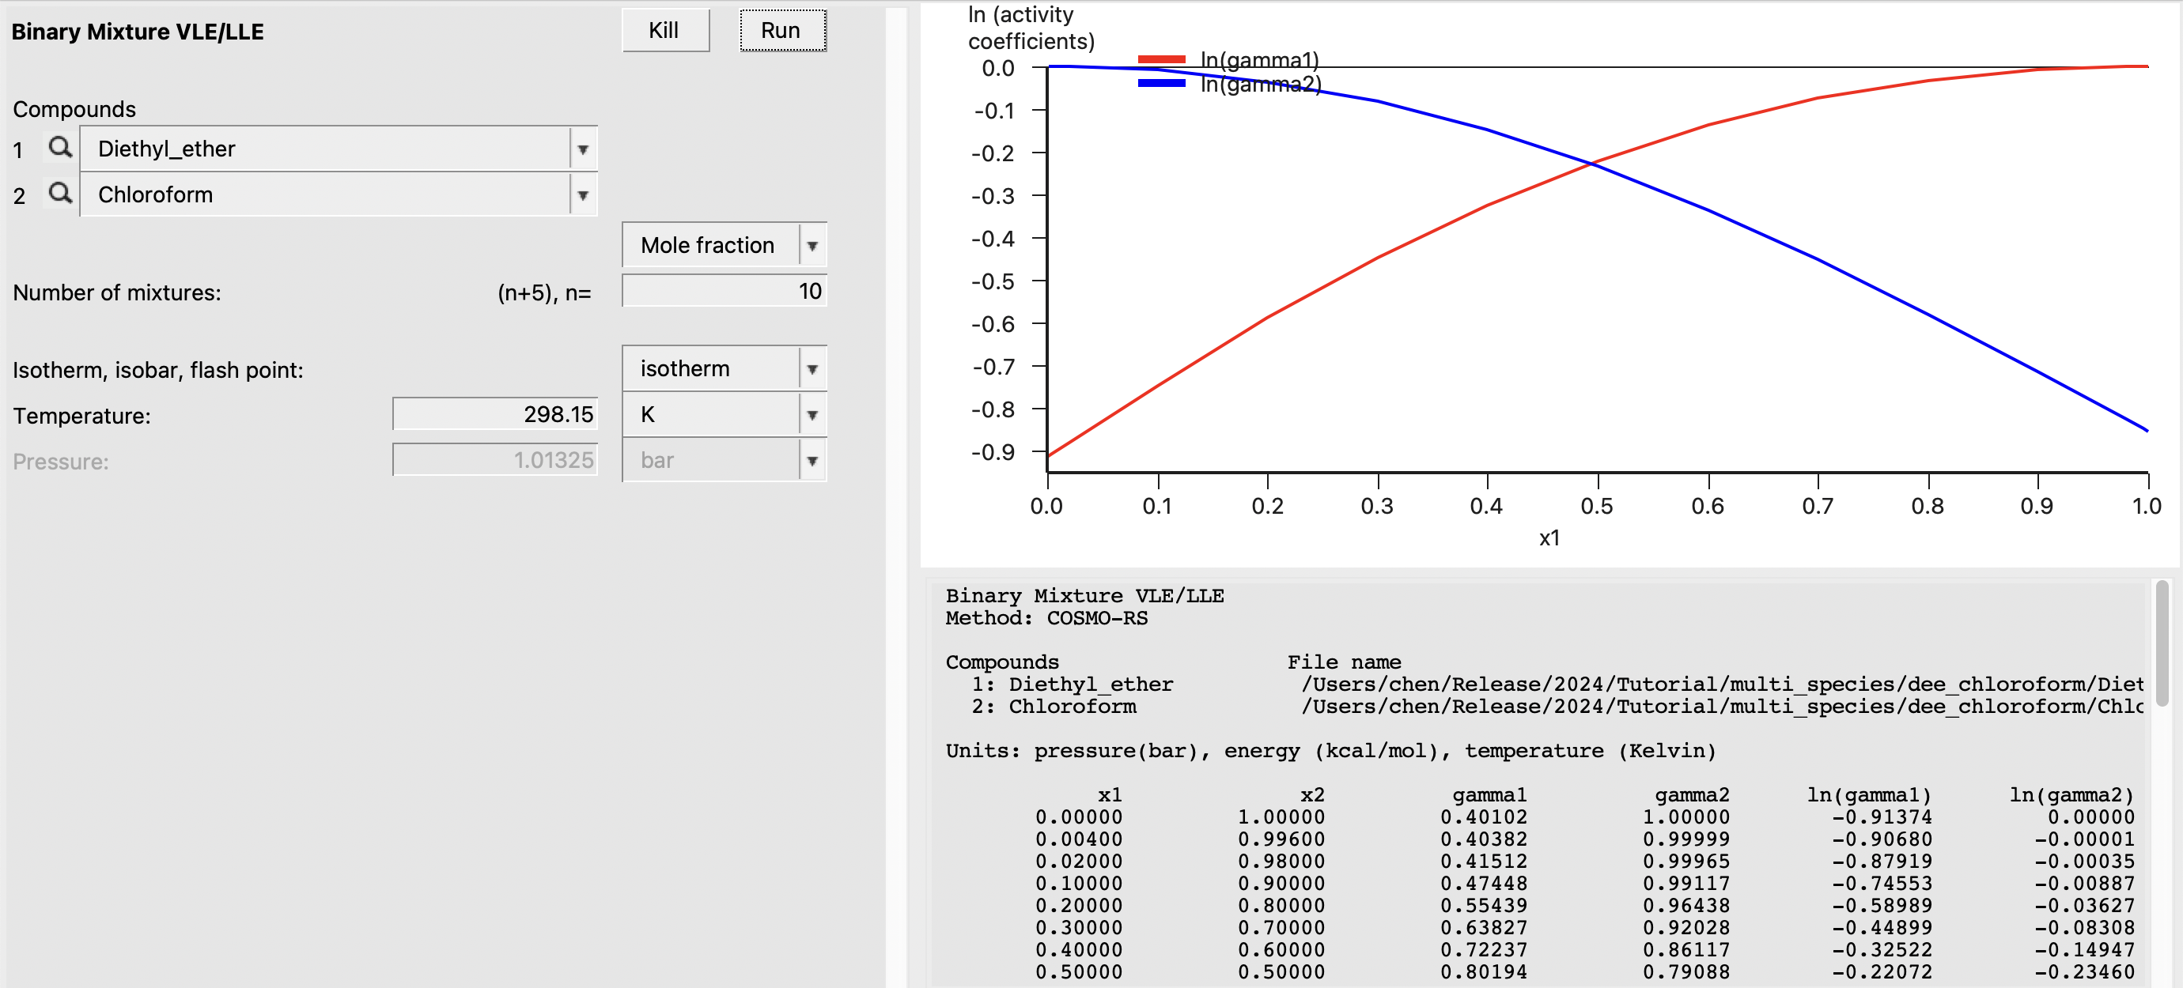This screenshot has width=2183, height=988.
Task: Click the output panel vertical scrollbar
Action: tap(2162, 643)
